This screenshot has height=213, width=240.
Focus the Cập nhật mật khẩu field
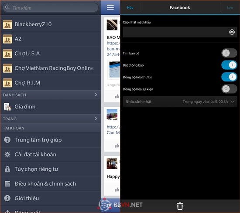[180, 32]
